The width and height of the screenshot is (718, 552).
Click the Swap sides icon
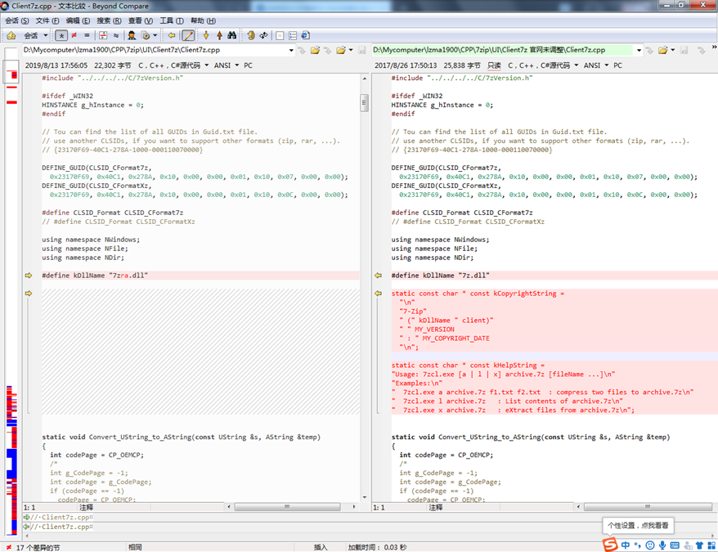point(251,35)
